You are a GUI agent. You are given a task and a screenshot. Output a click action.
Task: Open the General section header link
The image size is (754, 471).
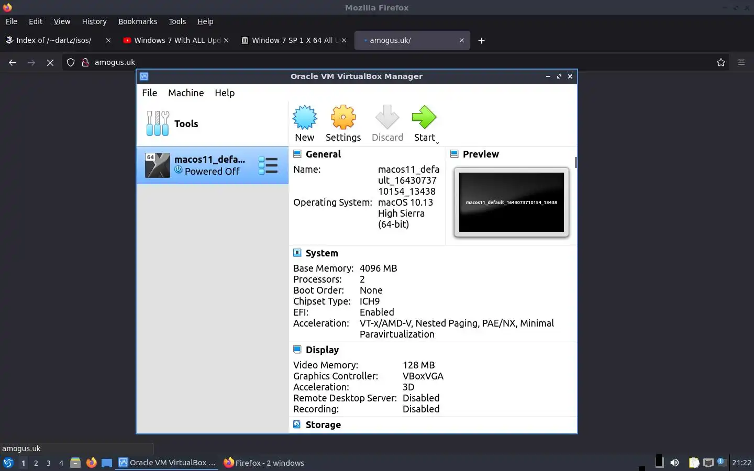[x=323, y=154]
